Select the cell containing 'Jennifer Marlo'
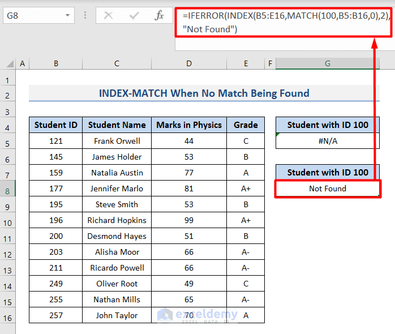Viewport: 395px width, 334px height. [x=117, y=189]
